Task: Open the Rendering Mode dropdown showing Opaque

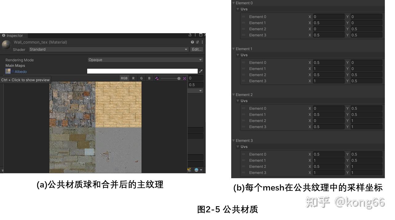Action: 145,60
